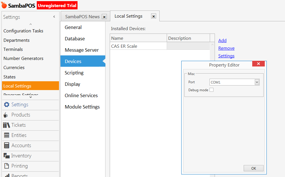This screenshot has width=285, height=177.
Task: Close the Local Settings tab
Action: point(154,16)
